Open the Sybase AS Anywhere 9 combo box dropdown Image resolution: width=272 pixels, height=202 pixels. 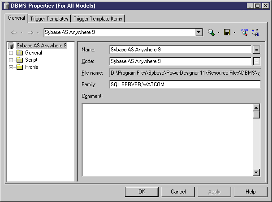[x=199, y=32]
